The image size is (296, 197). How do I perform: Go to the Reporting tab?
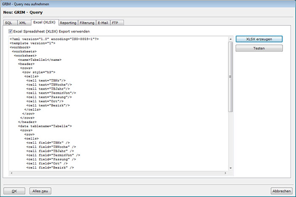(x=68, y=23)
